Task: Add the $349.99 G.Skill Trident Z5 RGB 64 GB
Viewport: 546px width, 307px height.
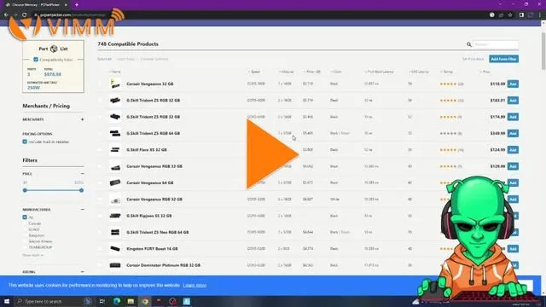Action: click(513, 133)
